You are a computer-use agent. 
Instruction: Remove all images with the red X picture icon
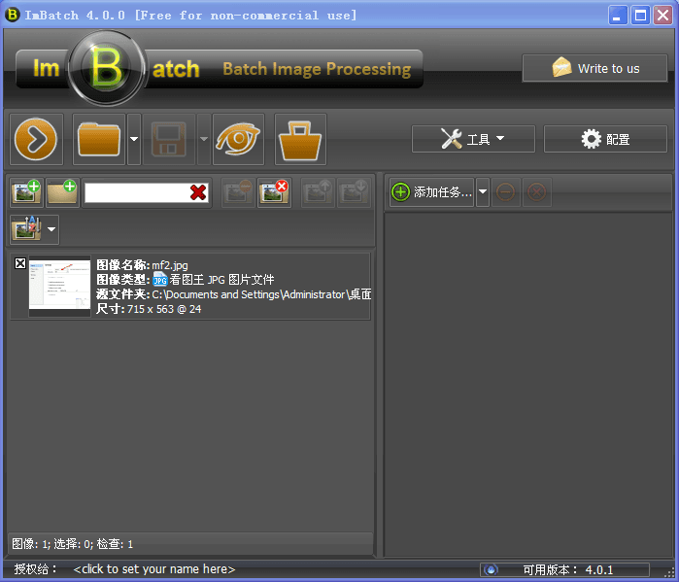click(x=275, y=192)
